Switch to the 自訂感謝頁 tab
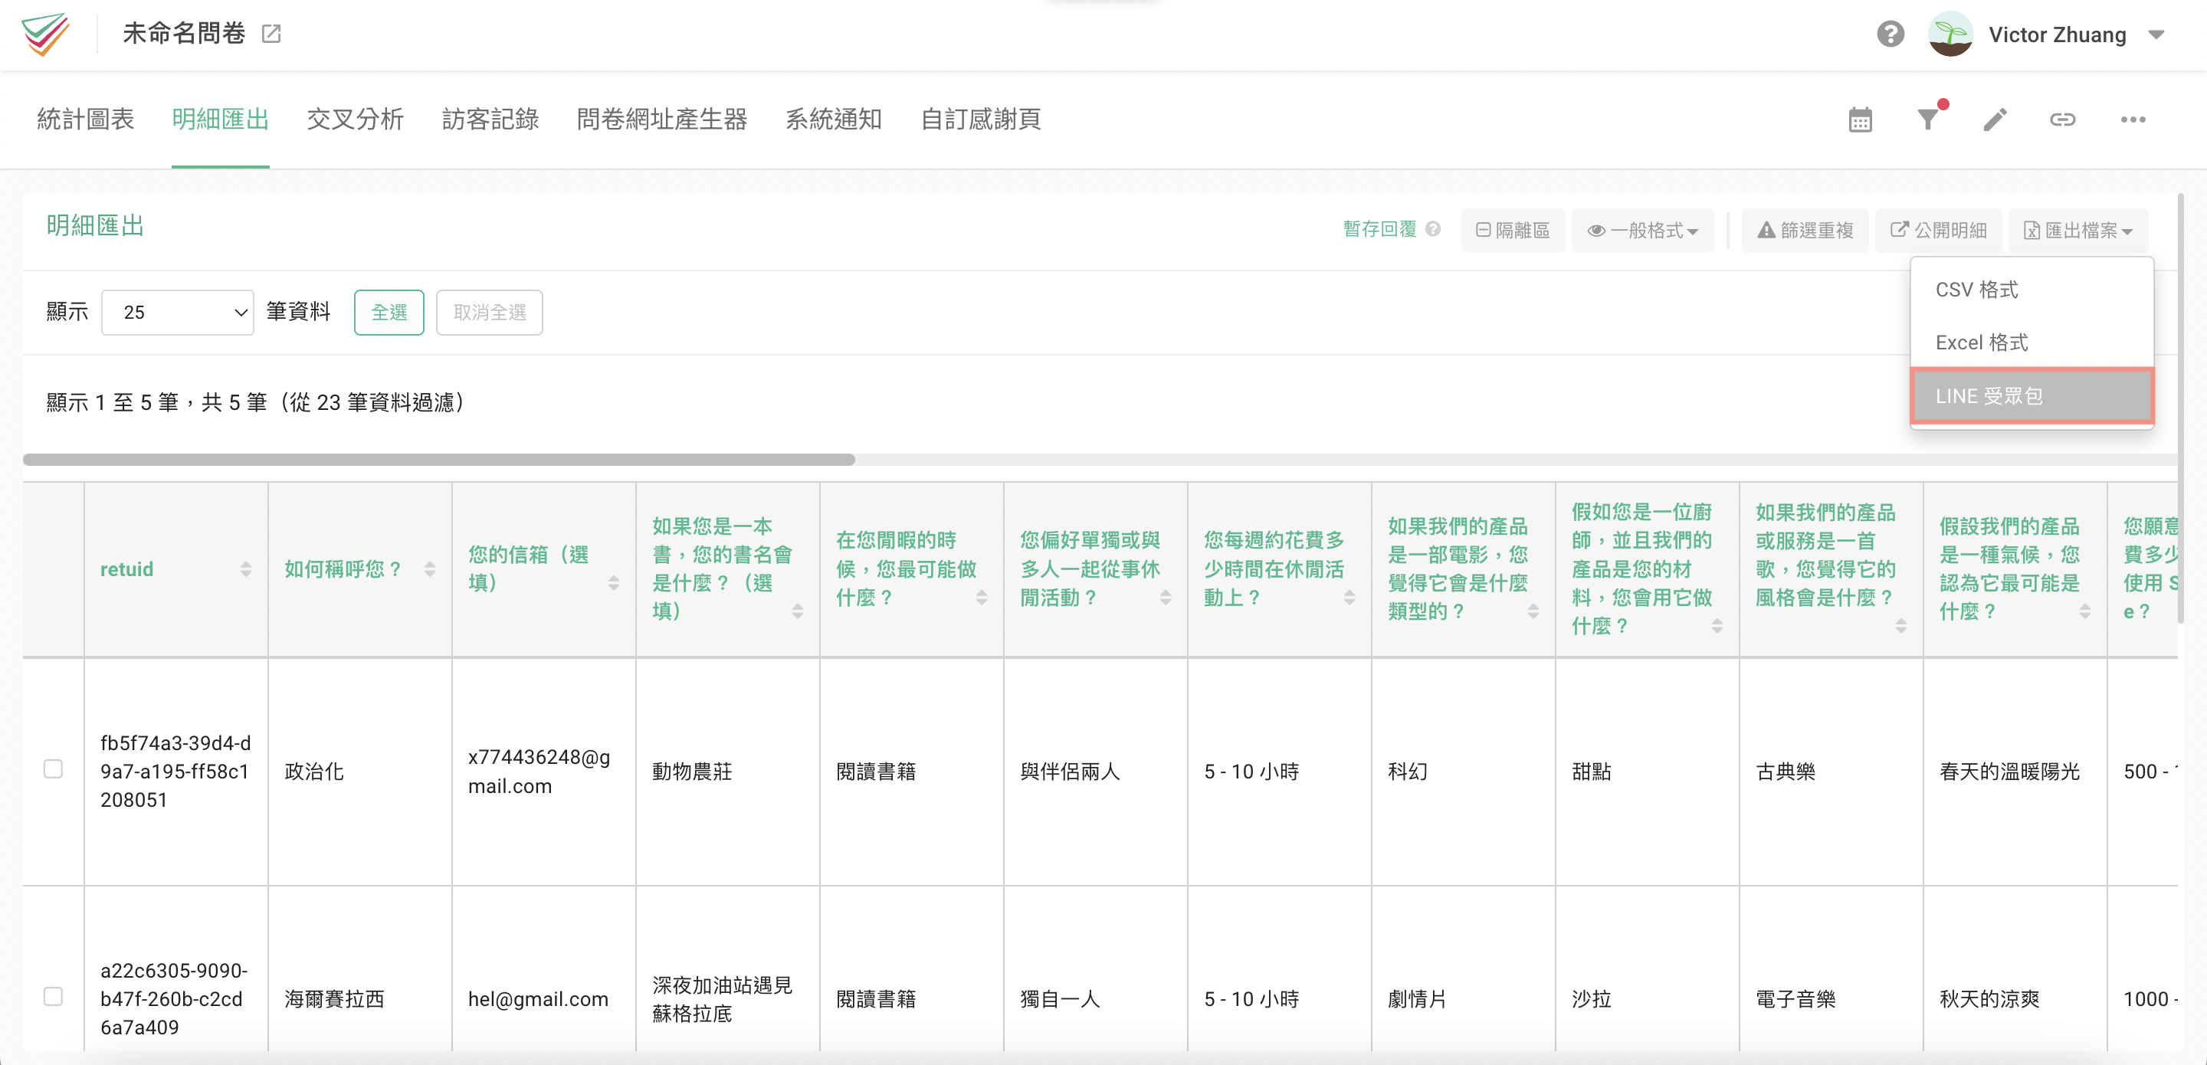 980,119
